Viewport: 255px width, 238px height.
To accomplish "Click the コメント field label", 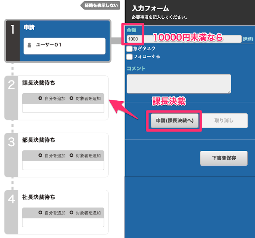I will coord(136,69).
